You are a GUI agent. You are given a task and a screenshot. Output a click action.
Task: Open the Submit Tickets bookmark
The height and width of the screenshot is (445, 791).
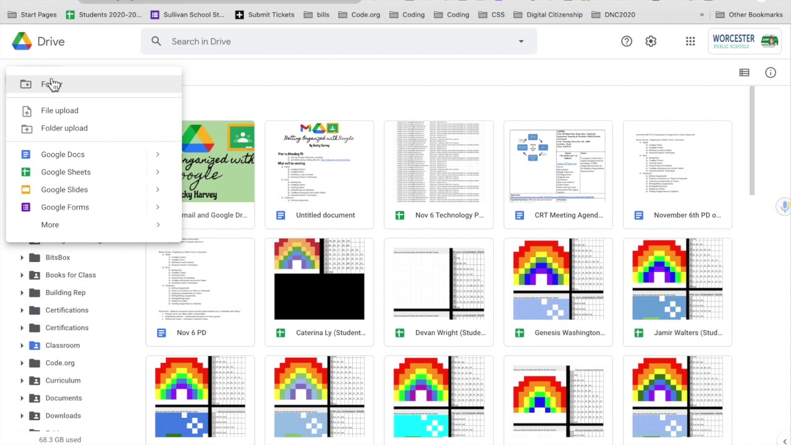[x=264, y=14]
